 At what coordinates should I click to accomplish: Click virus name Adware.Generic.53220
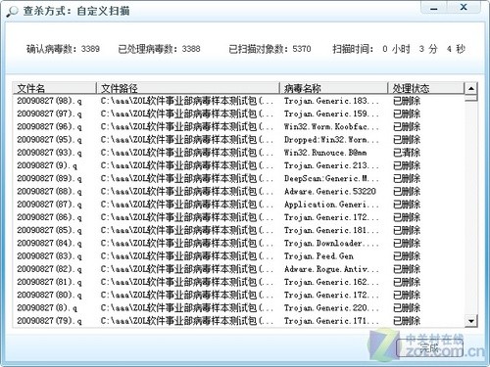(x=330, y=192)
